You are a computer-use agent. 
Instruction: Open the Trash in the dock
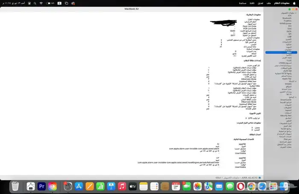15,186
